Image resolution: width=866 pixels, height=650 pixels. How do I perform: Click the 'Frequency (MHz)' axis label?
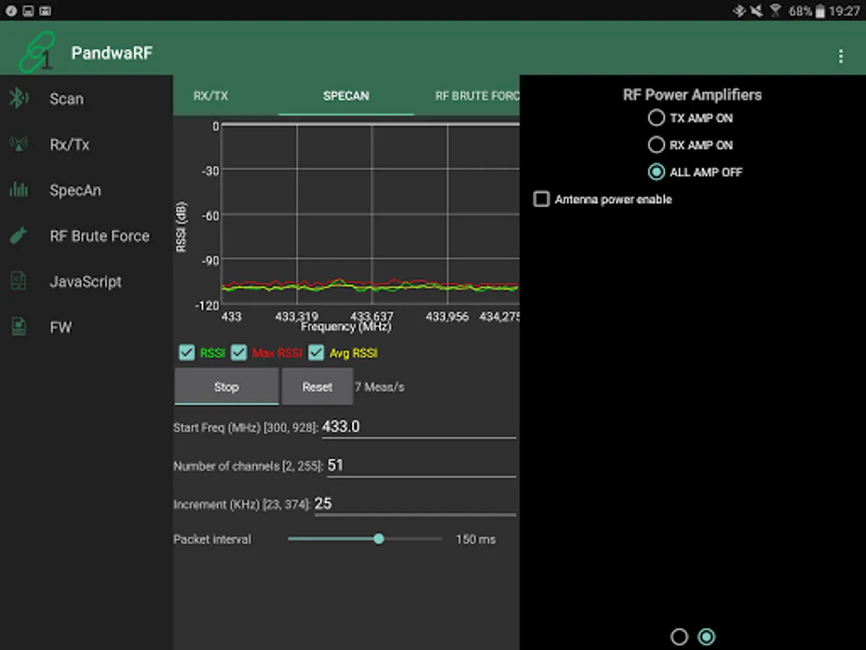[x=346, y=327]
